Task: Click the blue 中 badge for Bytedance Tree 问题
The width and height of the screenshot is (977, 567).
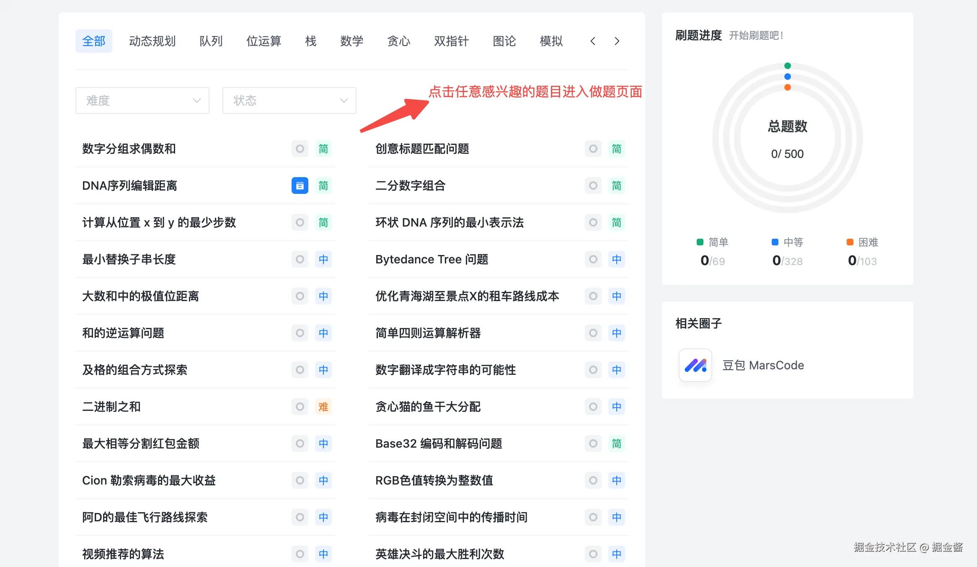Action: (x=616, y=259)
